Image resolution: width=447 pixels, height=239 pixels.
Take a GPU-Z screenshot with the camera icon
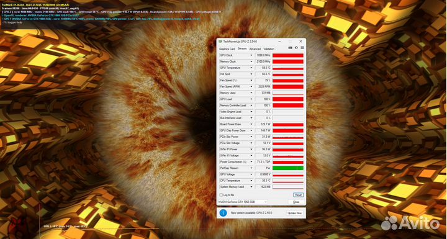click(290, 48)
